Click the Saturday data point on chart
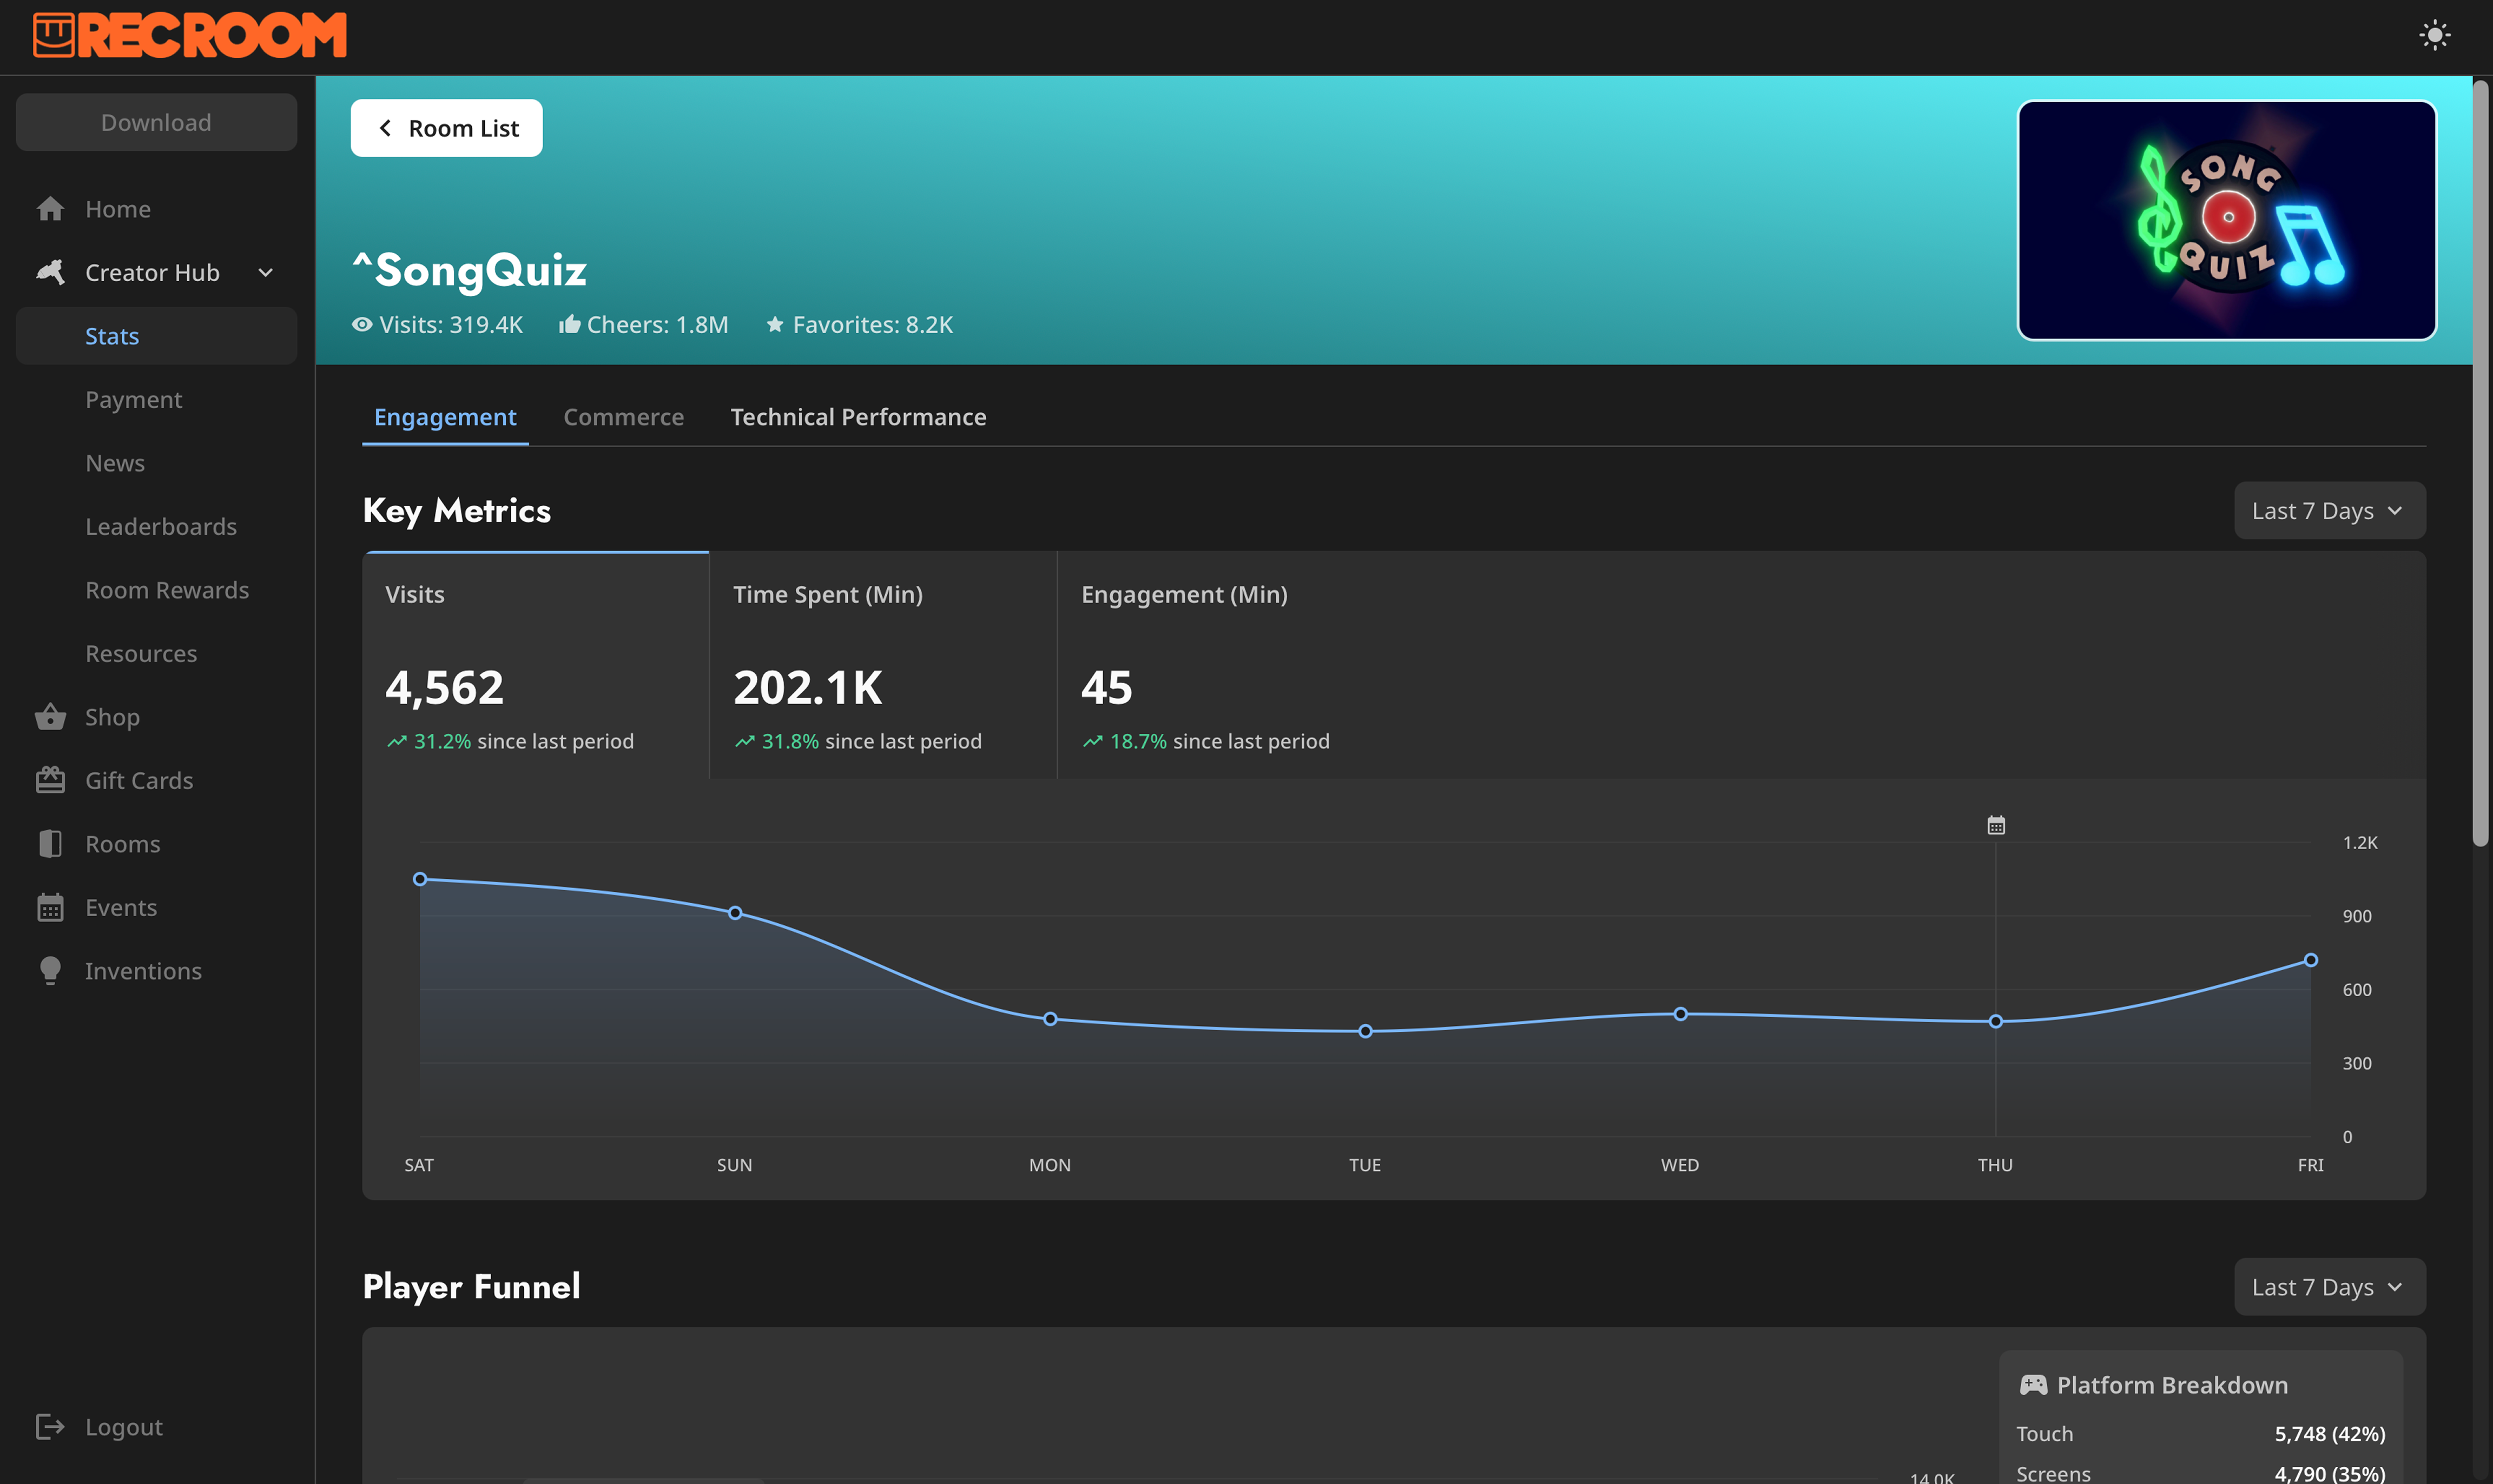The width and height of the screenshot is (2493, 1484). [x=420, y=879]
